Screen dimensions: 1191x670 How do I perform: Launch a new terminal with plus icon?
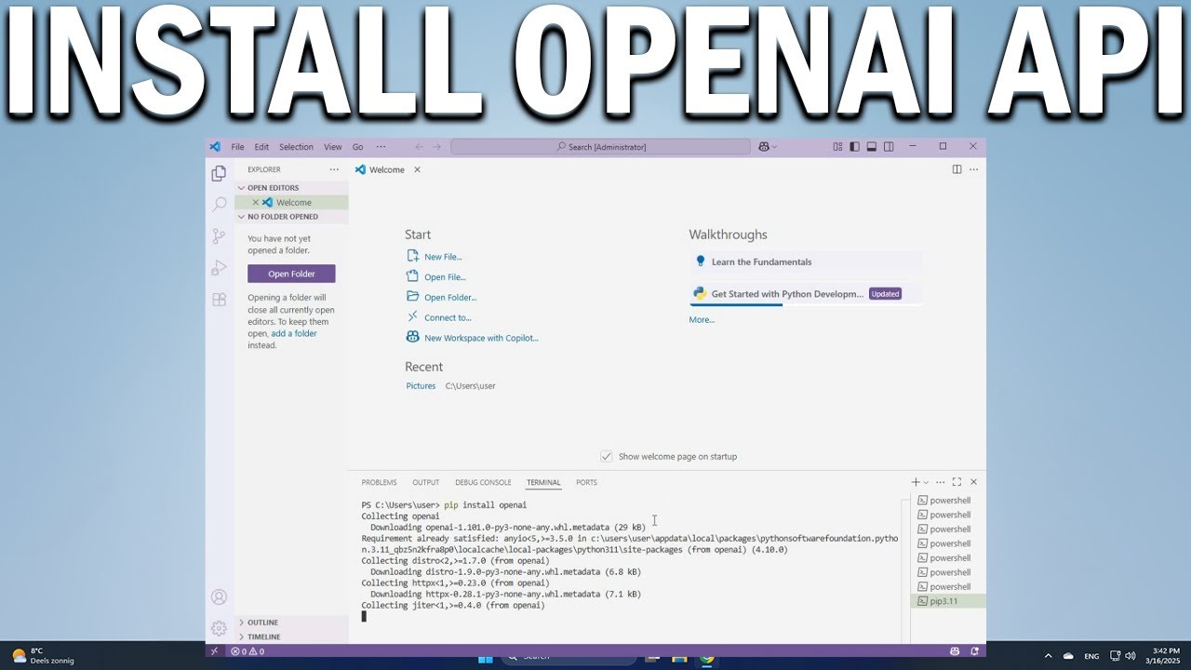pyautogui.click(x=916, y=482)
